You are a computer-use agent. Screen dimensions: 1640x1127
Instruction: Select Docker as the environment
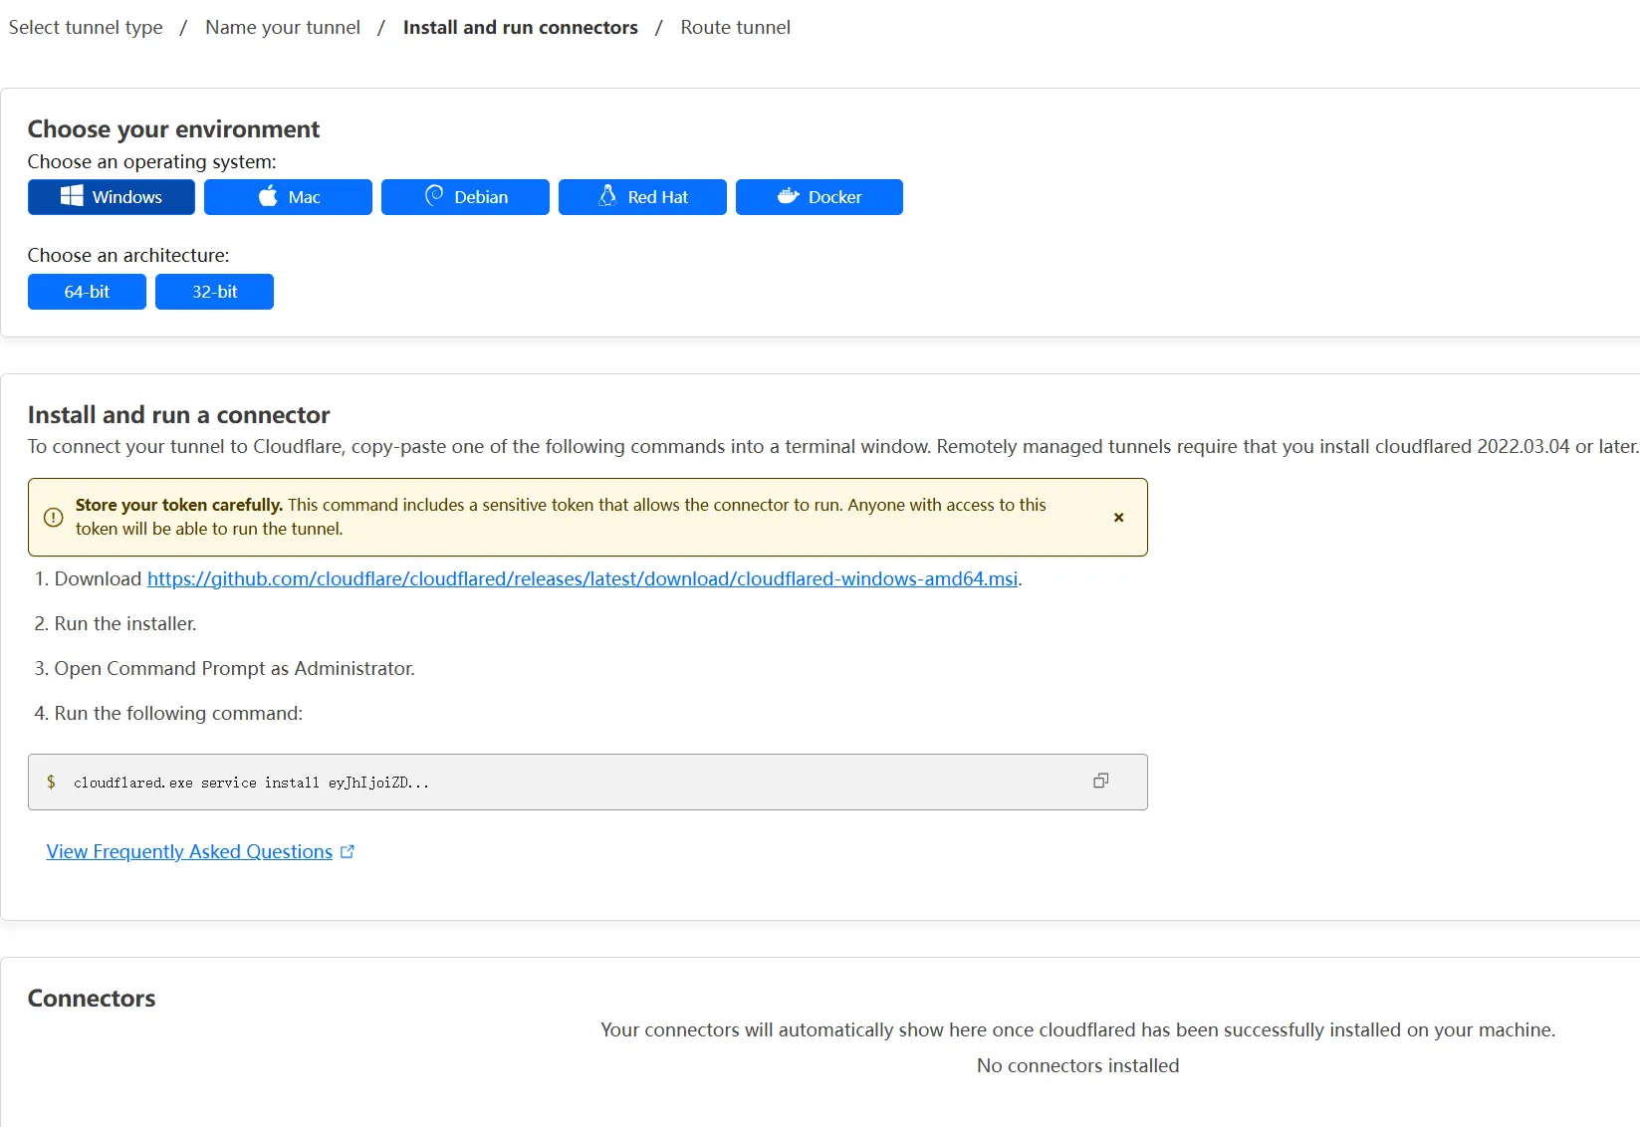pyautogui.click(x=820, y=197)
